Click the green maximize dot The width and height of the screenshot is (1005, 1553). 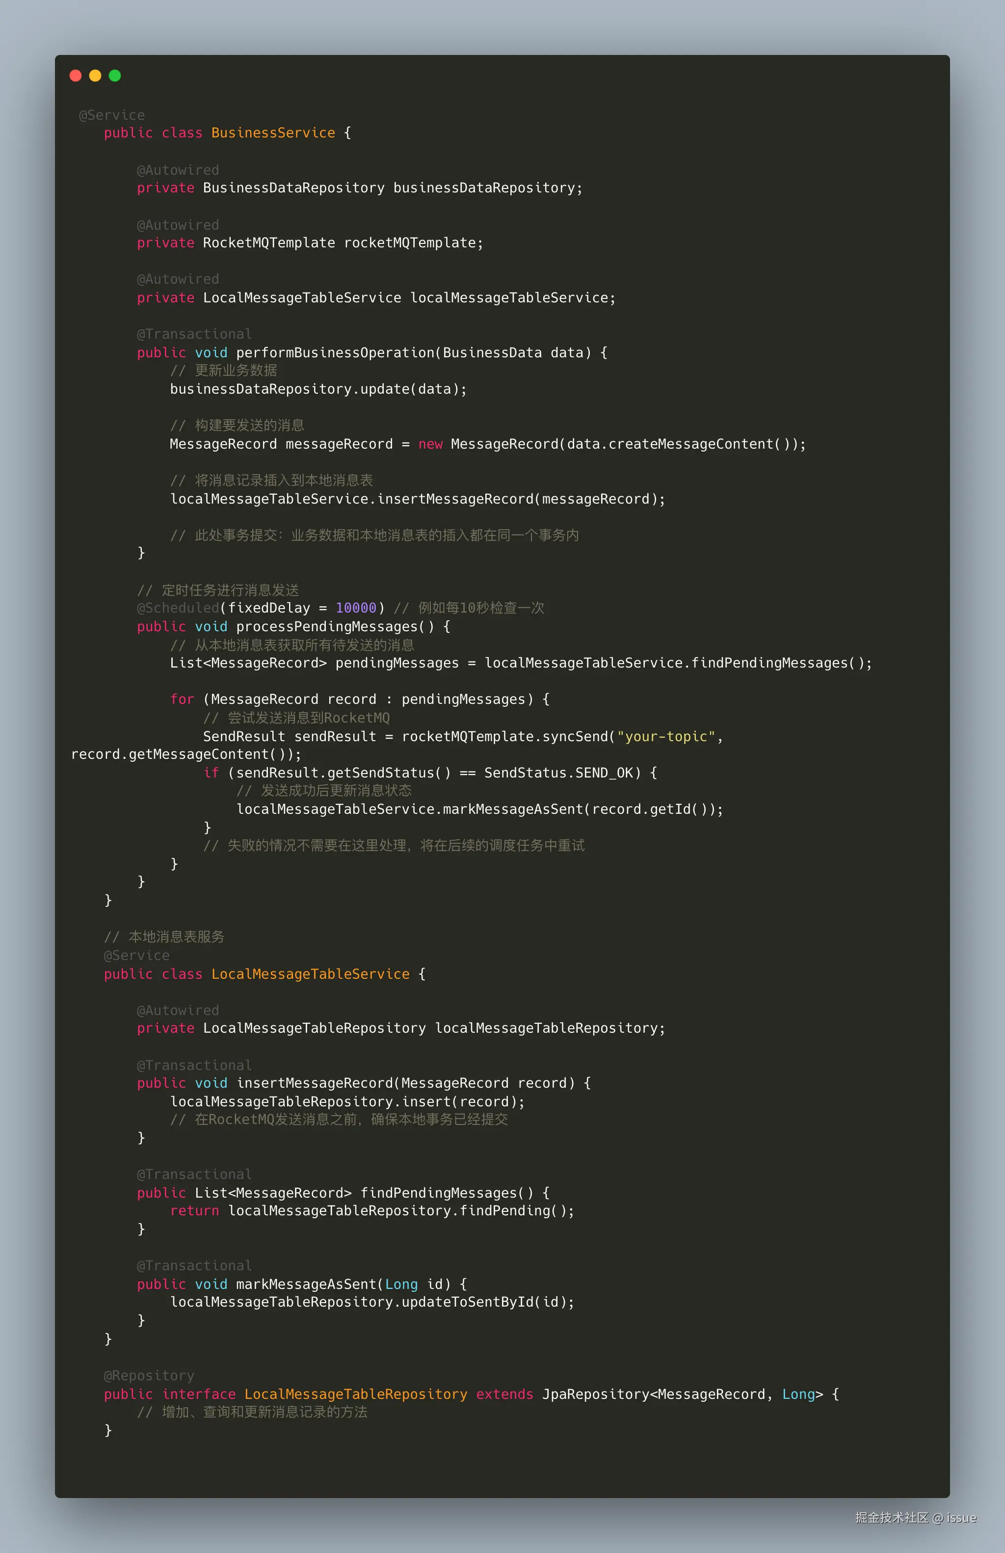tap(115, 76)
